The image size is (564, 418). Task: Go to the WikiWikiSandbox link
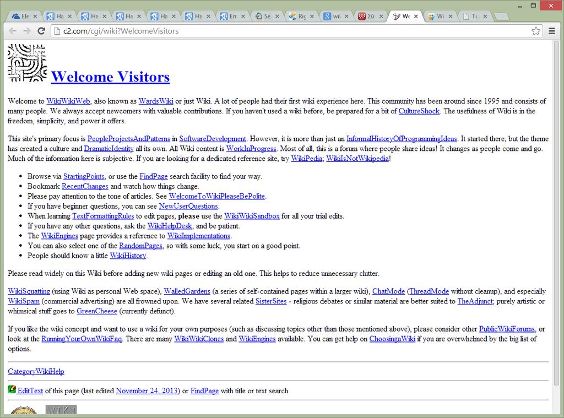(x=252, y=216)
